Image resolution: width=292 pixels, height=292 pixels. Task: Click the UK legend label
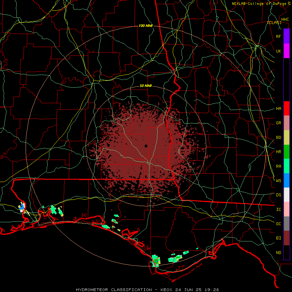(279, 51)
